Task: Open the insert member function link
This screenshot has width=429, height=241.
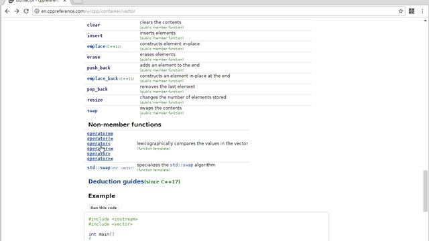Action: pos(95,35)
